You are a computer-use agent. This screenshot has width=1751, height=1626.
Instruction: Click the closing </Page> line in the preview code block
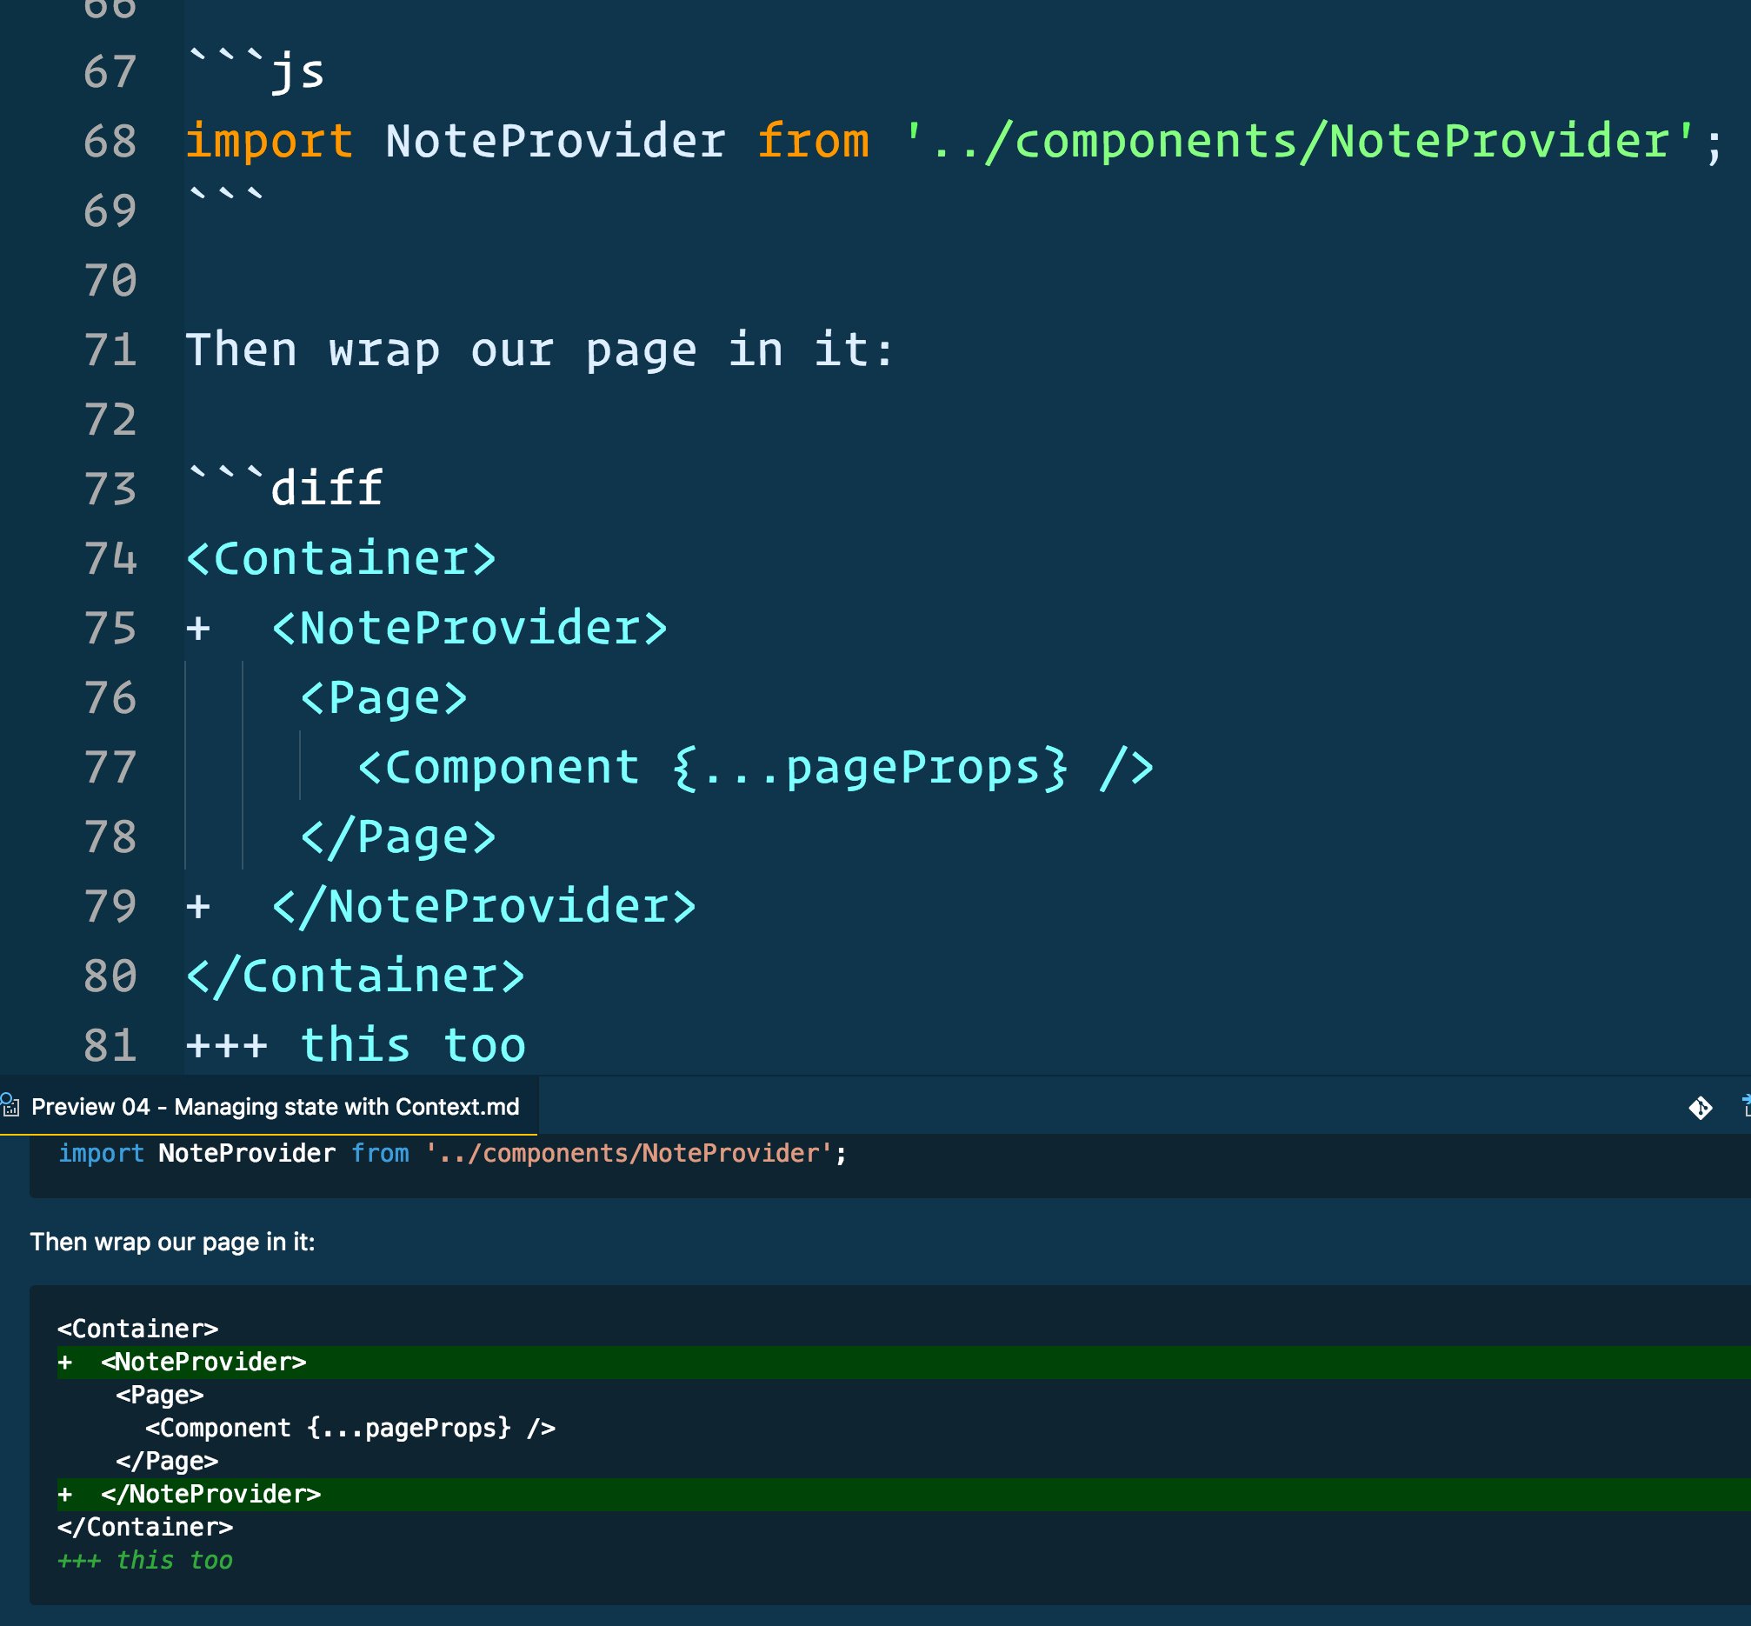[x=166, y=1461]
